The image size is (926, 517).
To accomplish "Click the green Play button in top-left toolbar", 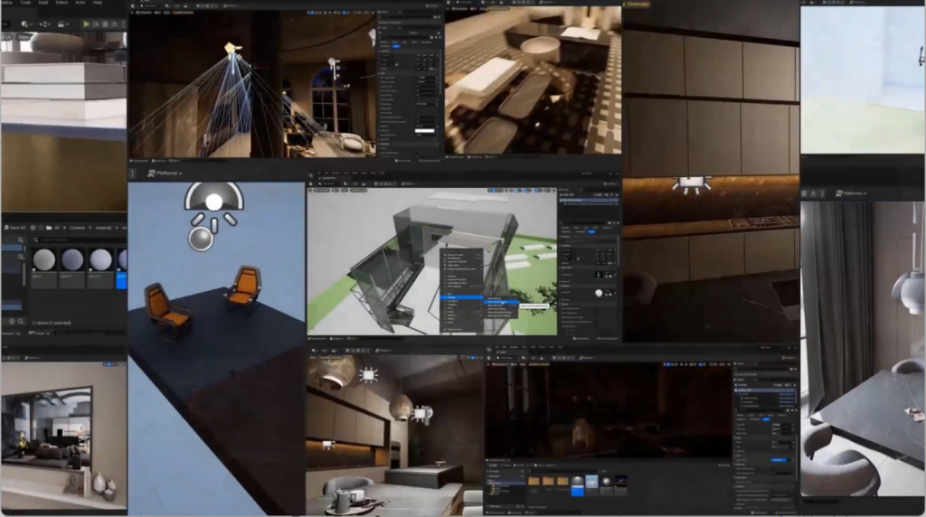I will pyautogui.click(x=86, y=23).
